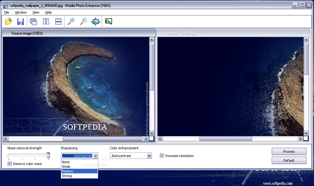
Task: Click Result panel vertical scrollbar down arrow
Action: pyautogui.click(x=306, y=133)
